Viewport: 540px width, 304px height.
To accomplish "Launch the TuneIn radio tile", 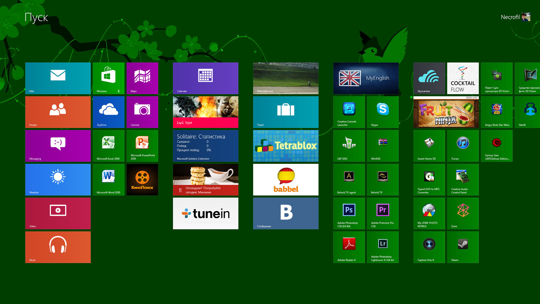I will [205, 213].
